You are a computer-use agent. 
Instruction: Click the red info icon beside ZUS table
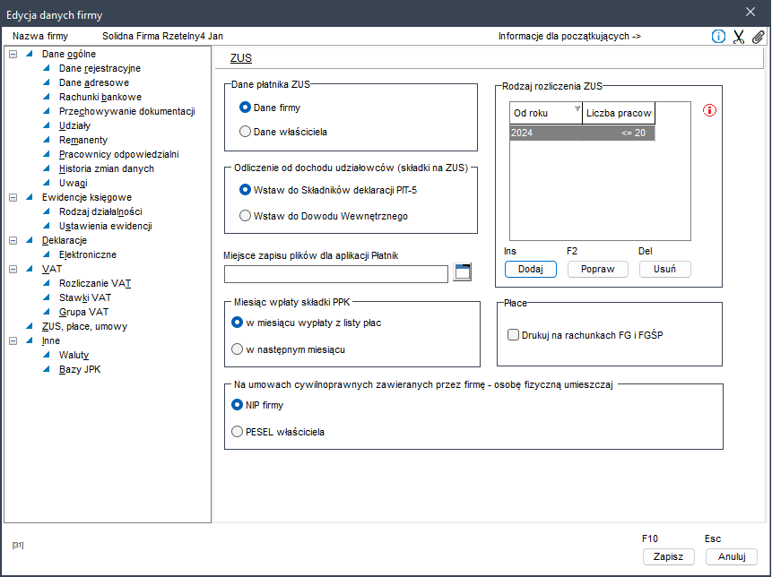pos(711,111)
